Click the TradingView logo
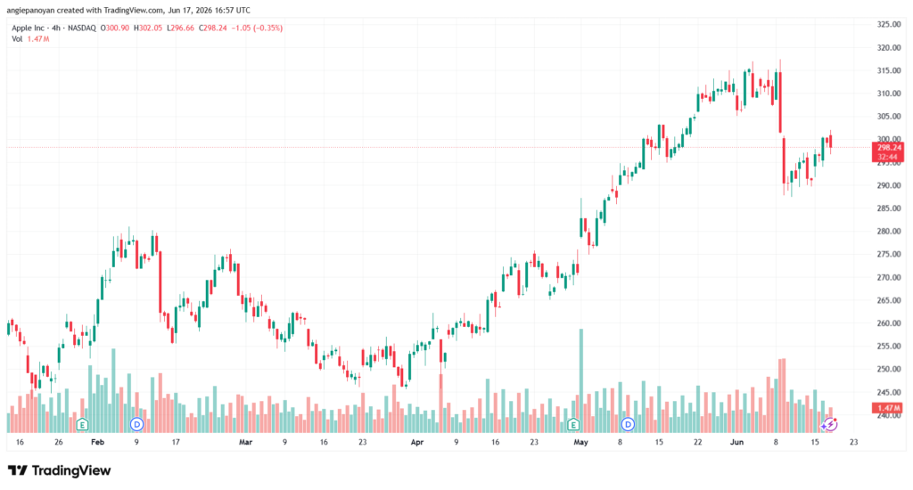The image size is (913, 490). (59, 470)
